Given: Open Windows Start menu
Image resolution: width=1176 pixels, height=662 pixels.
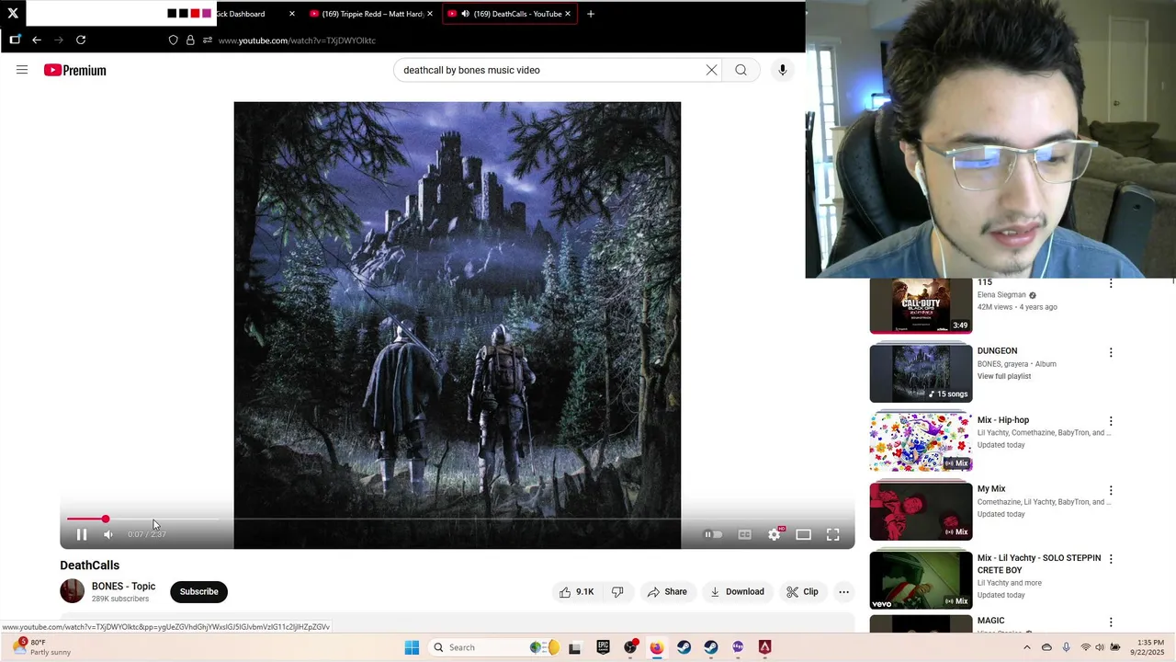Looking at the screenshot, I should coord(412,647).
